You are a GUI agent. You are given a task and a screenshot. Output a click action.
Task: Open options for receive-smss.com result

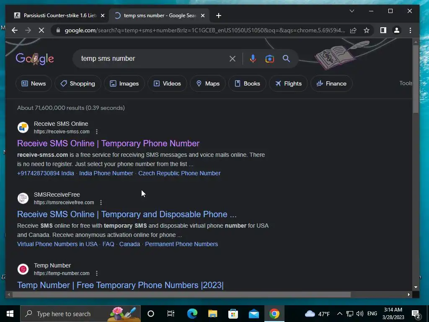pyautogui.click(x=97, y=132)
